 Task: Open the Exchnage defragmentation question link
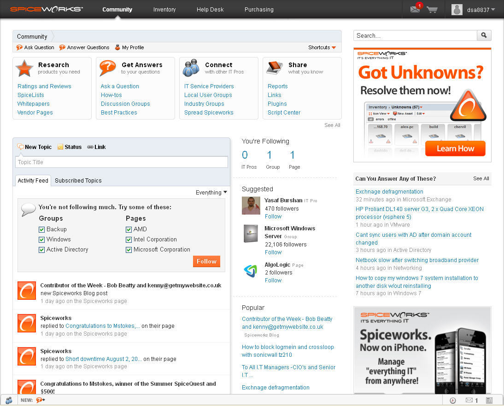(389, 191)
